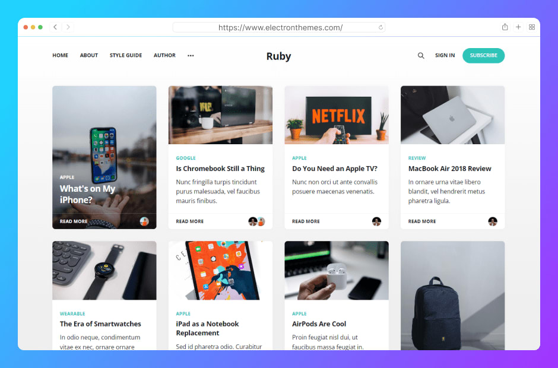558x368 pixels.
Task: Open the Home navigation item
Action: (60, 56)
